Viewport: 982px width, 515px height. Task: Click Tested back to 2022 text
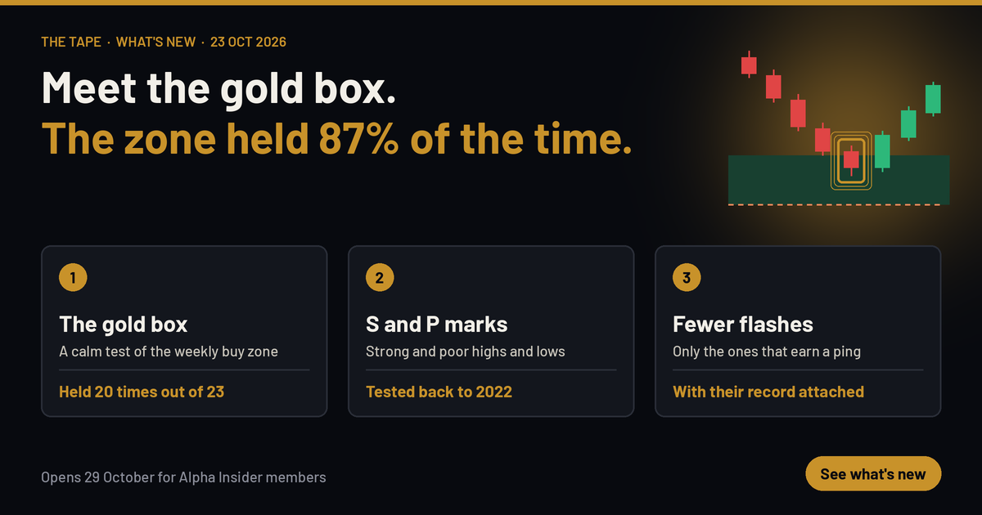pyautogui.click(x=439, y=392)
